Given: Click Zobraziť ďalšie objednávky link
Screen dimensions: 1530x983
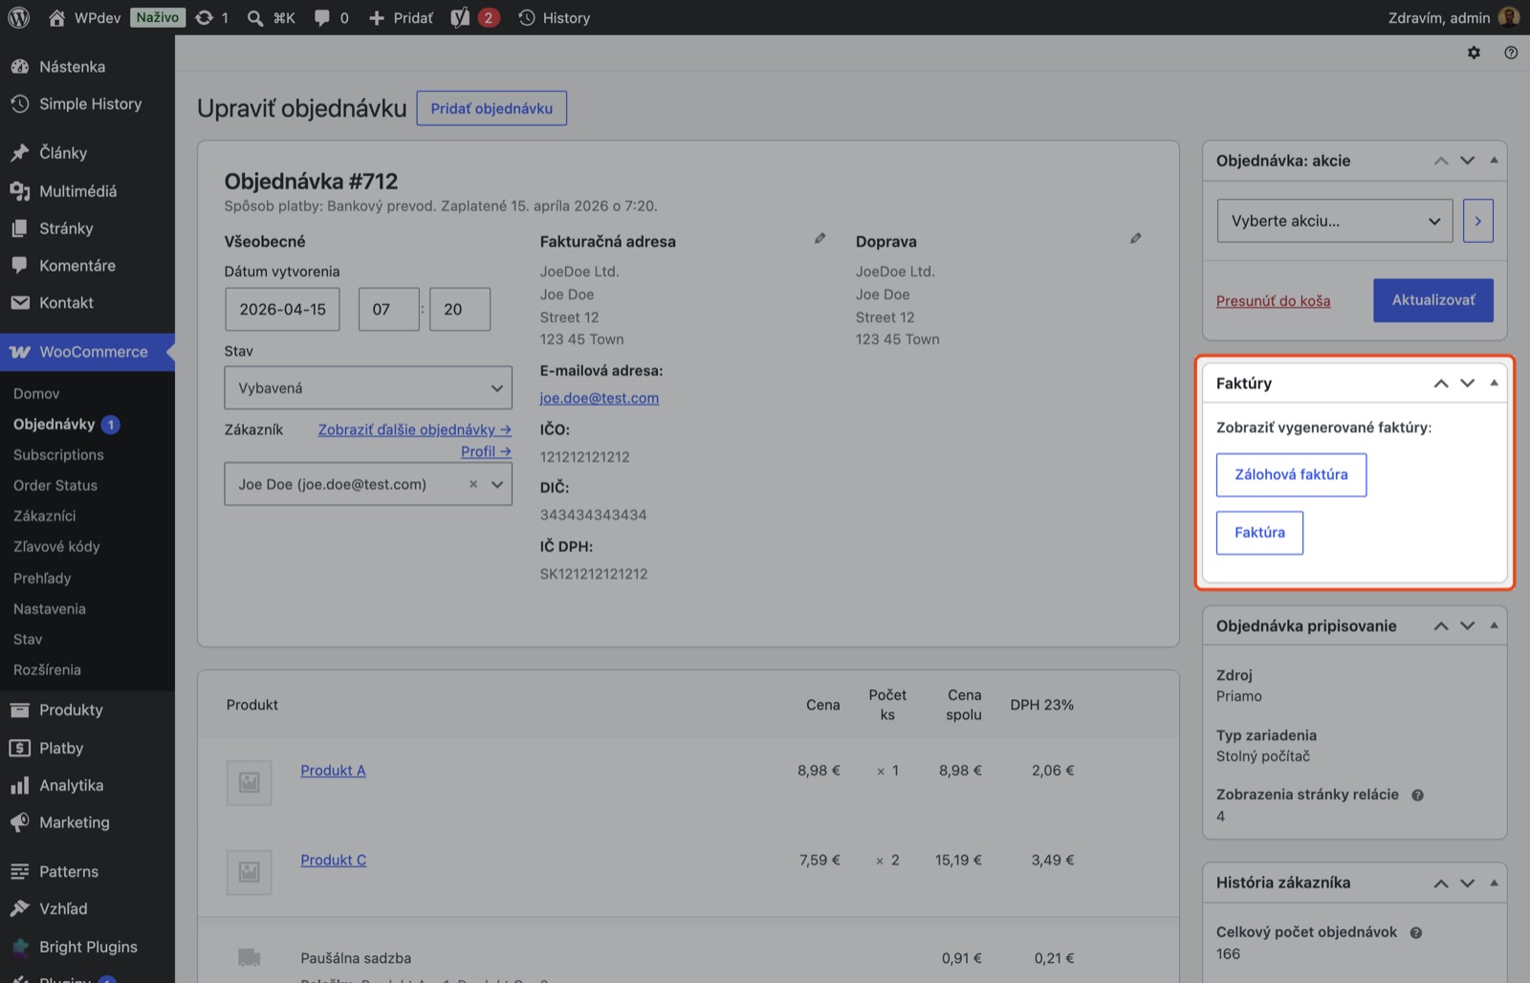Looking at the screenshot, I should (x=414, y=429).
